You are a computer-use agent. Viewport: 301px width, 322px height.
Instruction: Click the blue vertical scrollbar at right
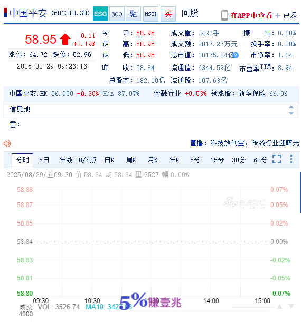pos(300,192)
